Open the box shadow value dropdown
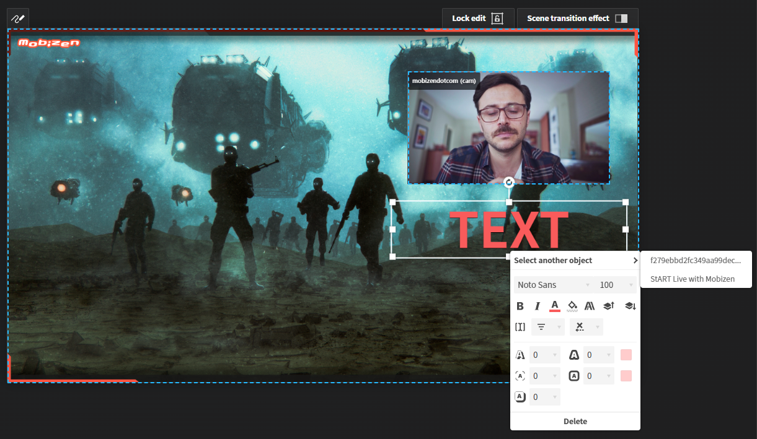The image size is (757, 439). 545,397
